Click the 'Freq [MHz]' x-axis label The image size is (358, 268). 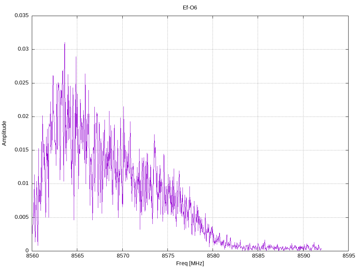pos(190,263)
